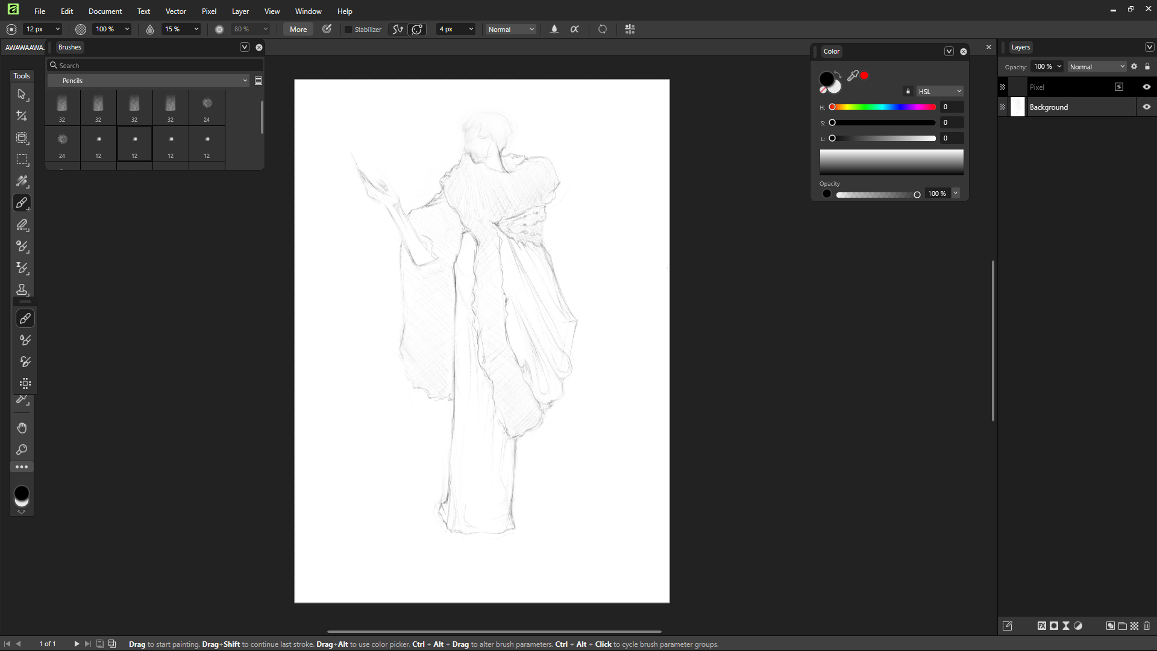This screenshot has width=1157, height=651.
Task: Select the Eraser tool
Action: click(22, 225)
